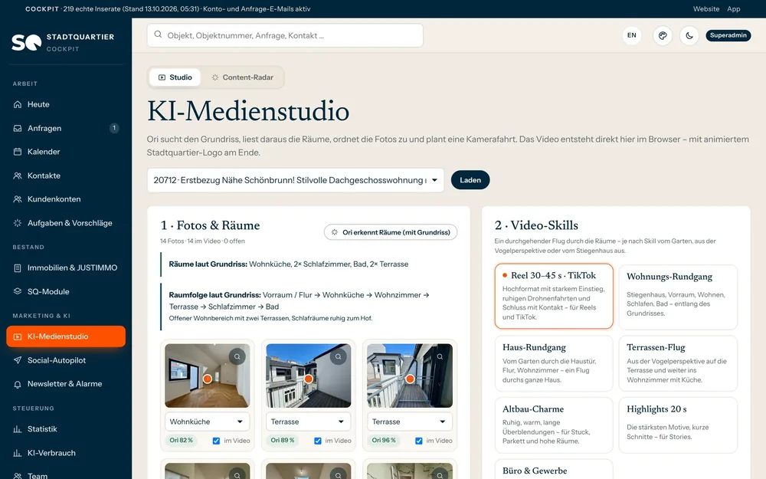Open the Ori 96 % Terrasse balcony thumbnail
766x479 pixels.
click(x=409, y=376)
